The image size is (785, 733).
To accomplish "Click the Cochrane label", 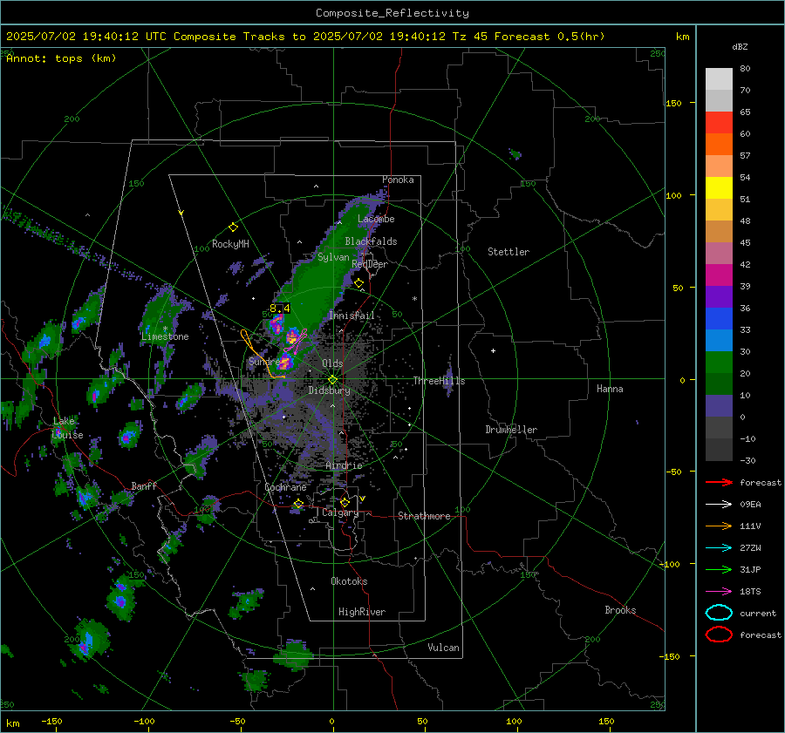I will [285, 487].
